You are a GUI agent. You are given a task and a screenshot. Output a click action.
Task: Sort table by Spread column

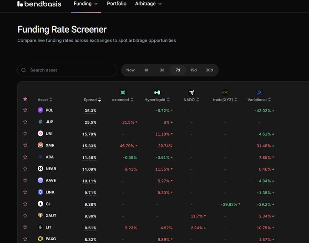click(x=92, y=100)
